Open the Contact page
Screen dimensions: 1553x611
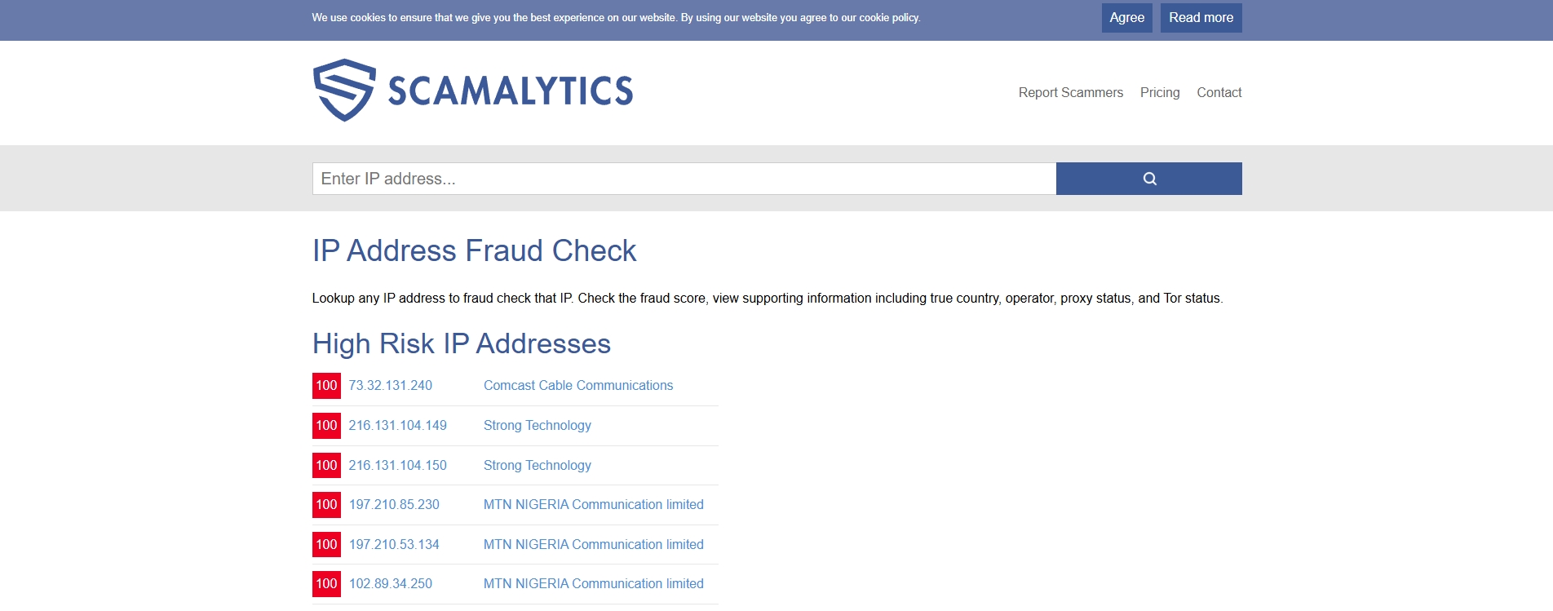click(x=1219, y=93)
